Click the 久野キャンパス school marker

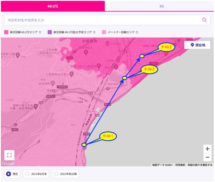(x=18, y=55)
